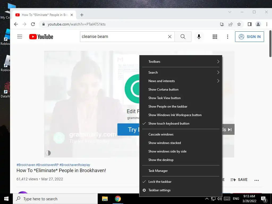Expand Search submenu
This screenshot has height=204, width=272.
[x=181, y=73]
